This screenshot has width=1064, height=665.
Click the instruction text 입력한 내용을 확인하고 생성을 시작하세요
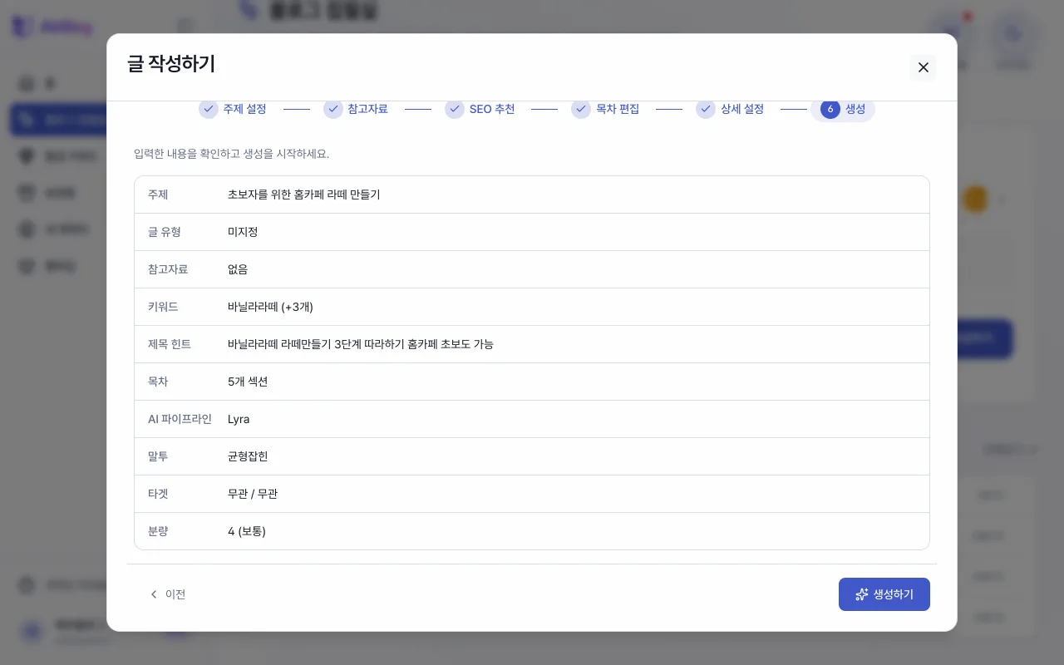[231, 154]
